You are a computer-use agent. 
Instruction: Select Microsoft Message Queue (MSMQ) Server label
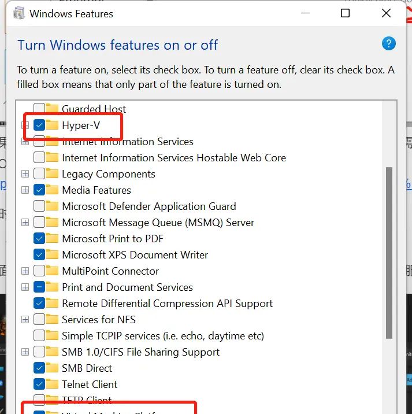coord(158,223)
